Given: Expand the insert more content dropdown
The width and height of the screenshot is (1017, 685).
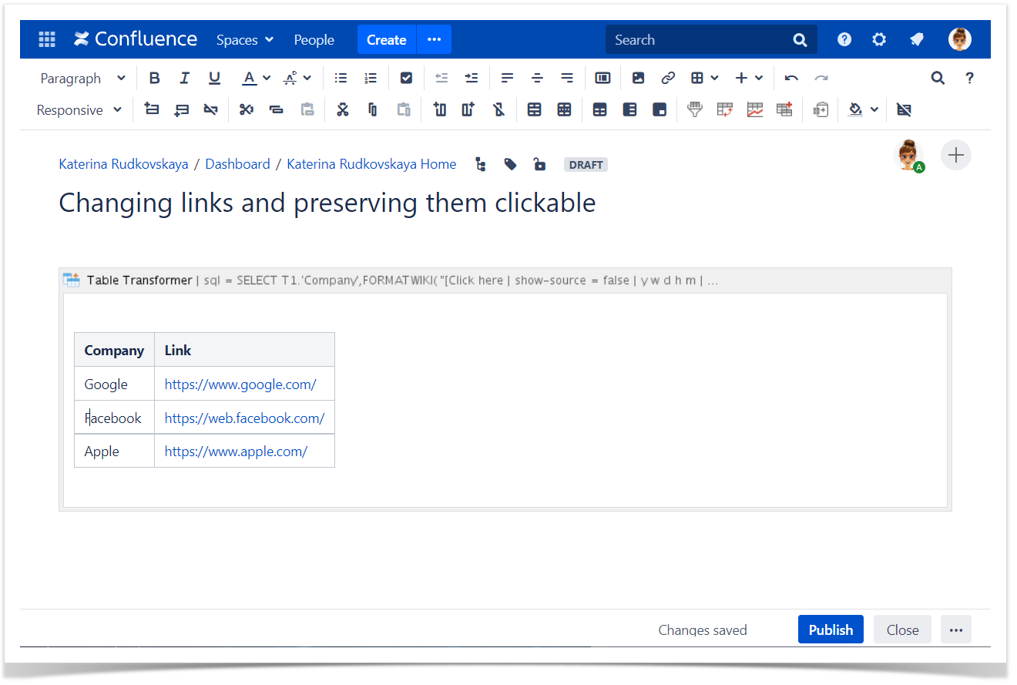Looking at the screenshot, I should (x=749, y=78).
